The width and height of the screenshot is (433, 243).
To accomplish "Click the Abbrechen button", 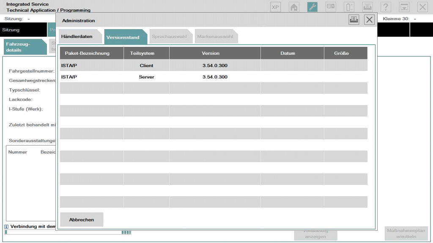I will (x=82, y=219).
